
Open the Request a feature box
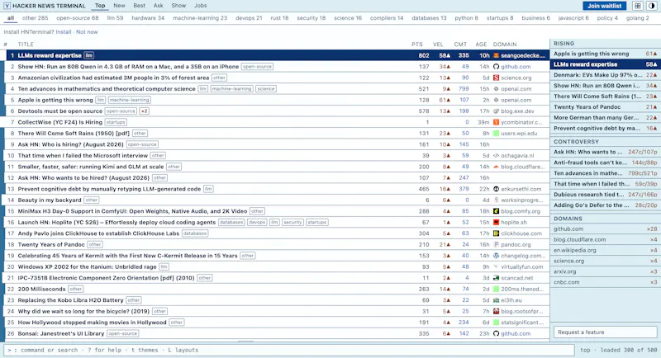coord(606,332)
